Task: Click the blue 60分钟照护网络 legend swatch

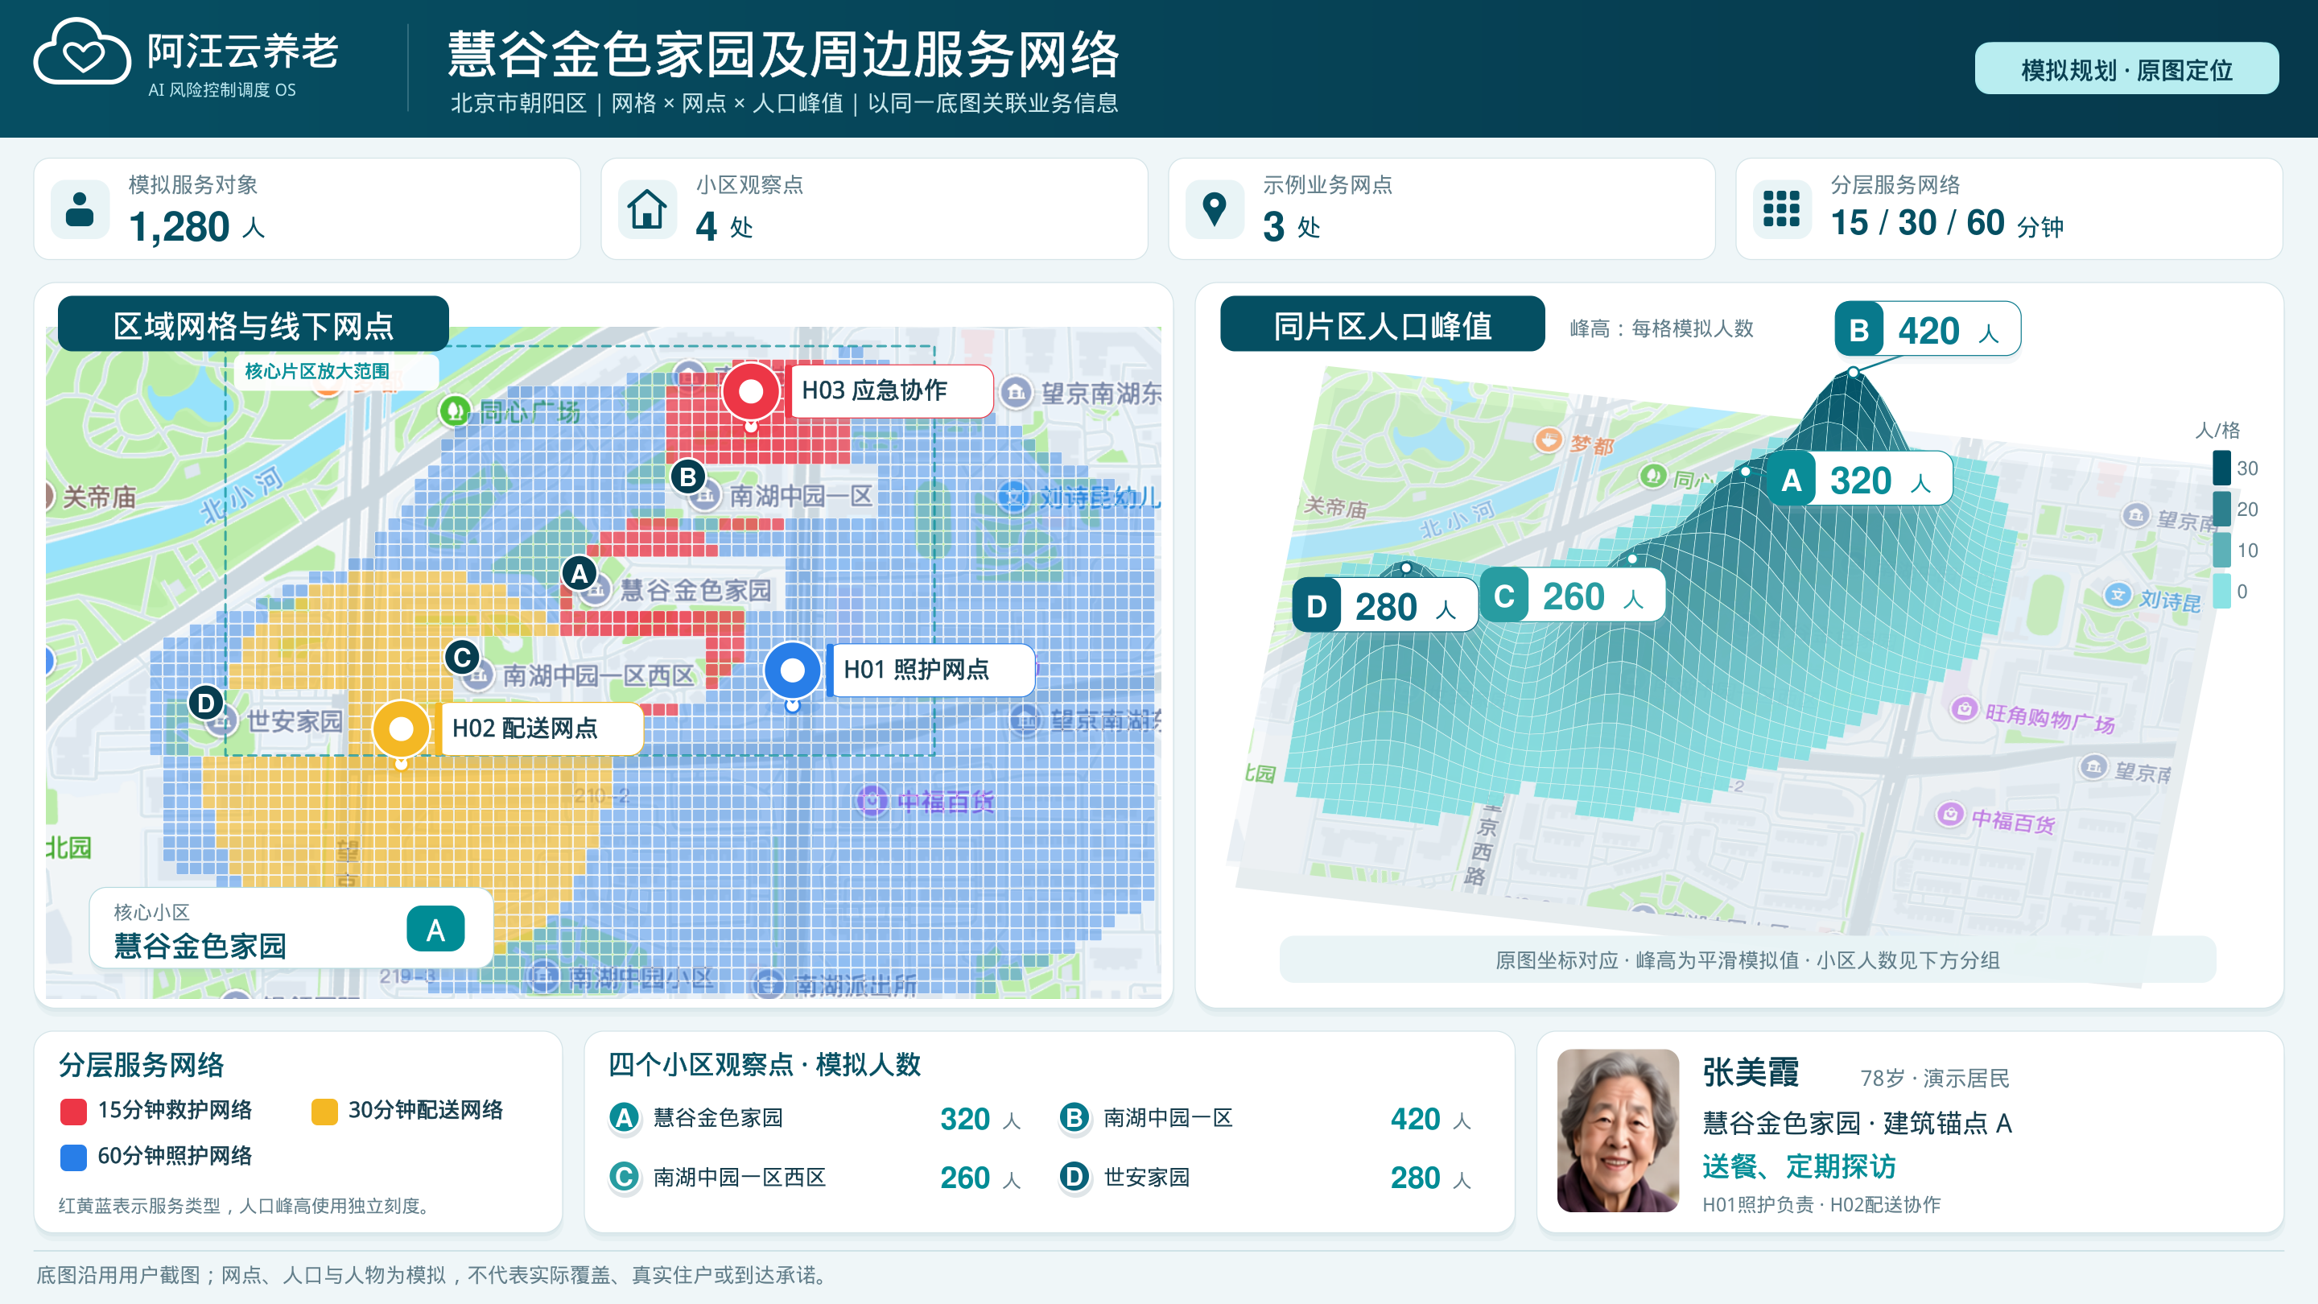Action: [x=73, y=1158]
